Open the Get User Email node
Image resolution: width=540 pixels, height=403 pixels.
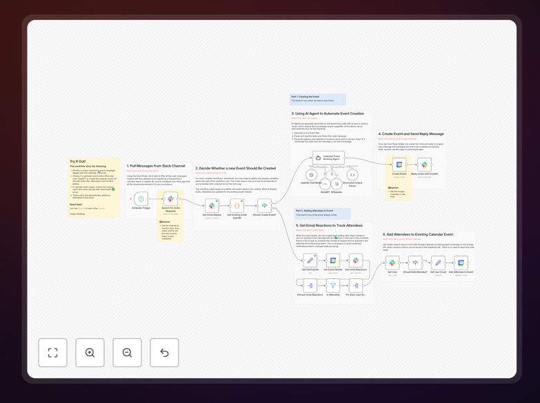(x=438, y=262)
